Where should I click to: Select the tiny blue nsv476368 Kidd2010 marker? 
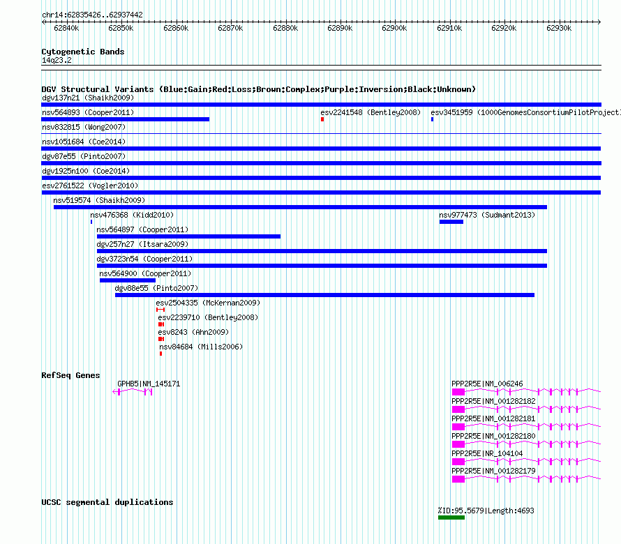[x=91, y=222]
